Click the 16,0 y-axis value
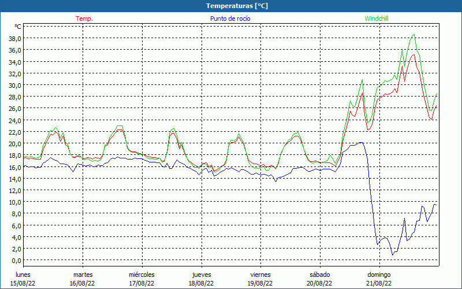 [16, 167]
